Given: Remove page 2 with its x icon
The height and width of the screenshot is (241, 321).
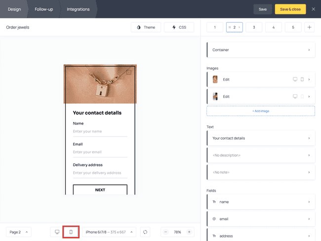Looking at the screenshot, I should (240, 27).
